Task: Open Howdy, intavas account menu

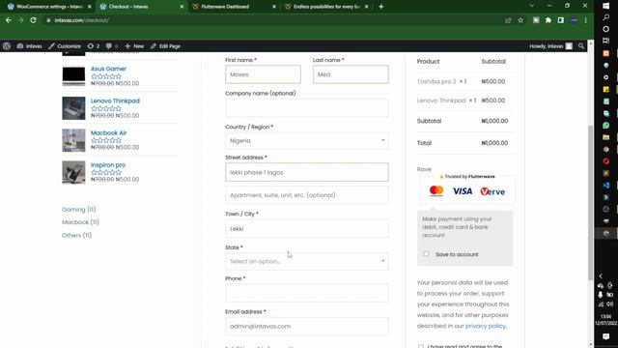Action: point(550,46)
